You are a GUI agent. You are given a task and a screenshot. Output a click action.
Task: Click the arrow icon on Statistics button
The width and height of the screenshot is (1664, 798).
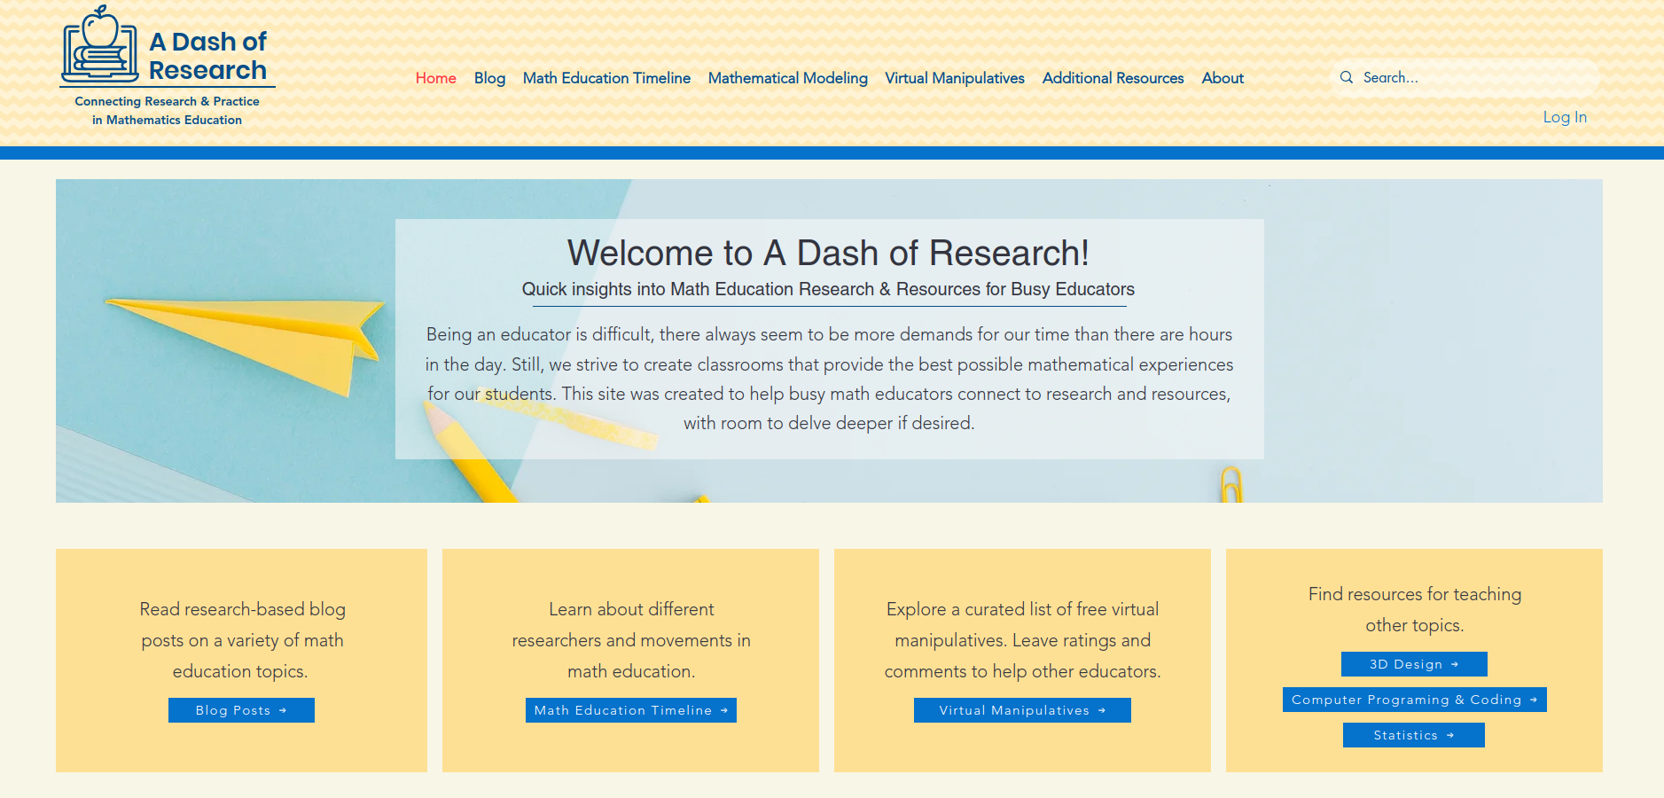1450,735
